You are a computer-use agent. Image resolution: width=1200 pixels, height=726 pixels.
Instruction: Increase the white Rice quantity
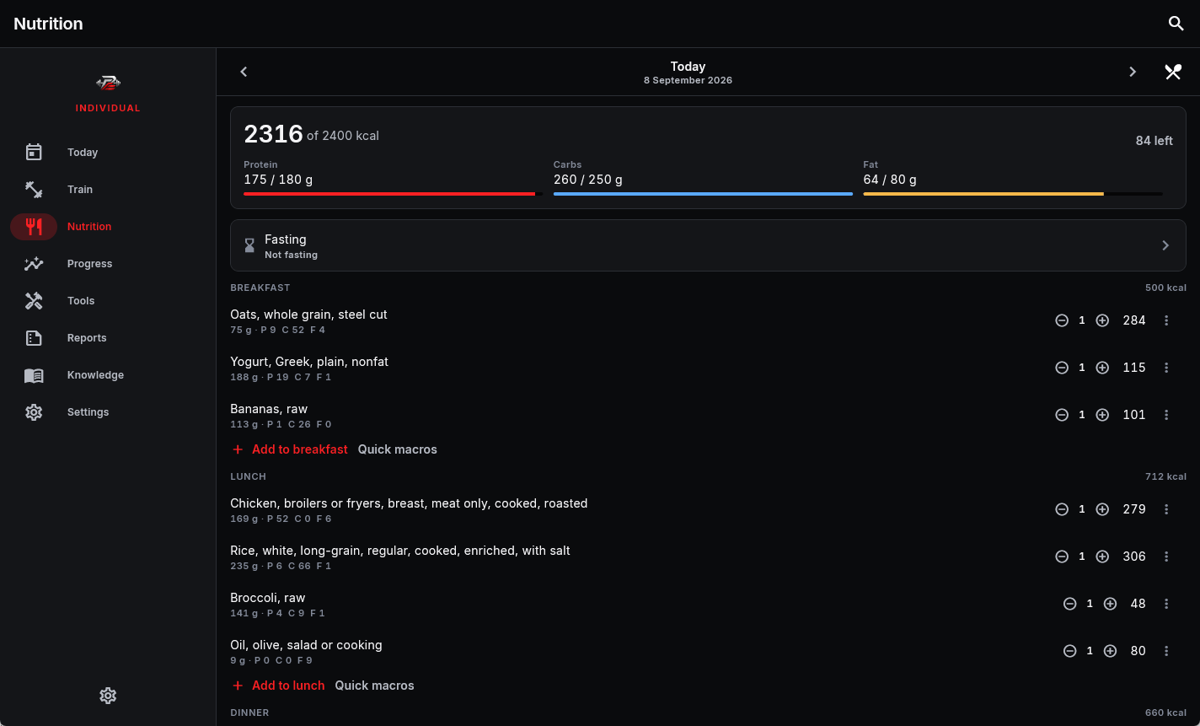coord(1102,557)
